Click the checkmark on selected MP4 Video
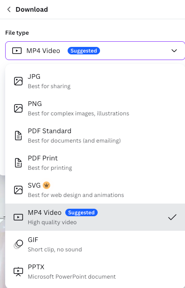Viewport: 185px width, 288px height. tap(172, 217)
